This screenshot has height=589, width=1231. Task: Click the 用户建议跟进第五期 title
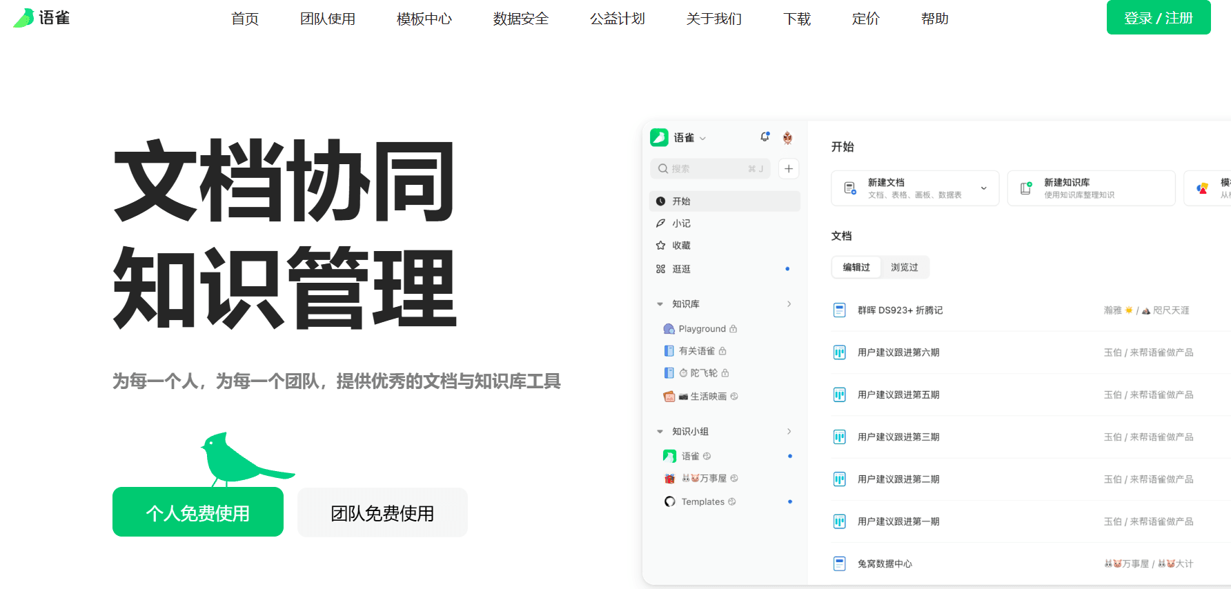tap(898, 395)
